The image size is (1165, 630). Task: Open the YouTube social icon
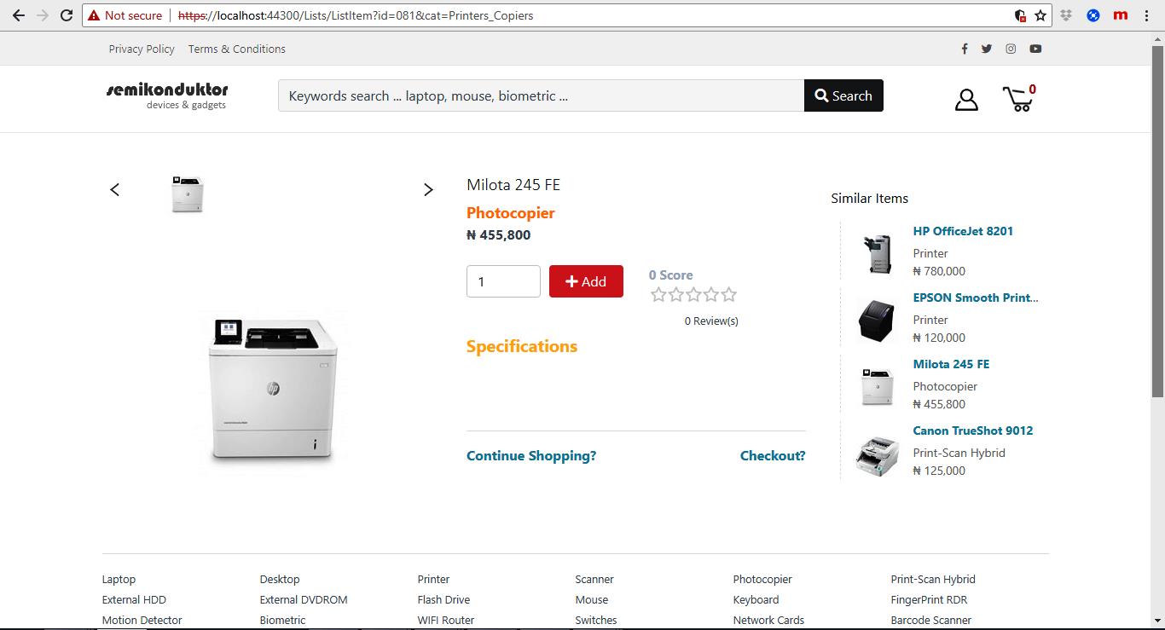pyautogui.click(x=1035, y=49)
